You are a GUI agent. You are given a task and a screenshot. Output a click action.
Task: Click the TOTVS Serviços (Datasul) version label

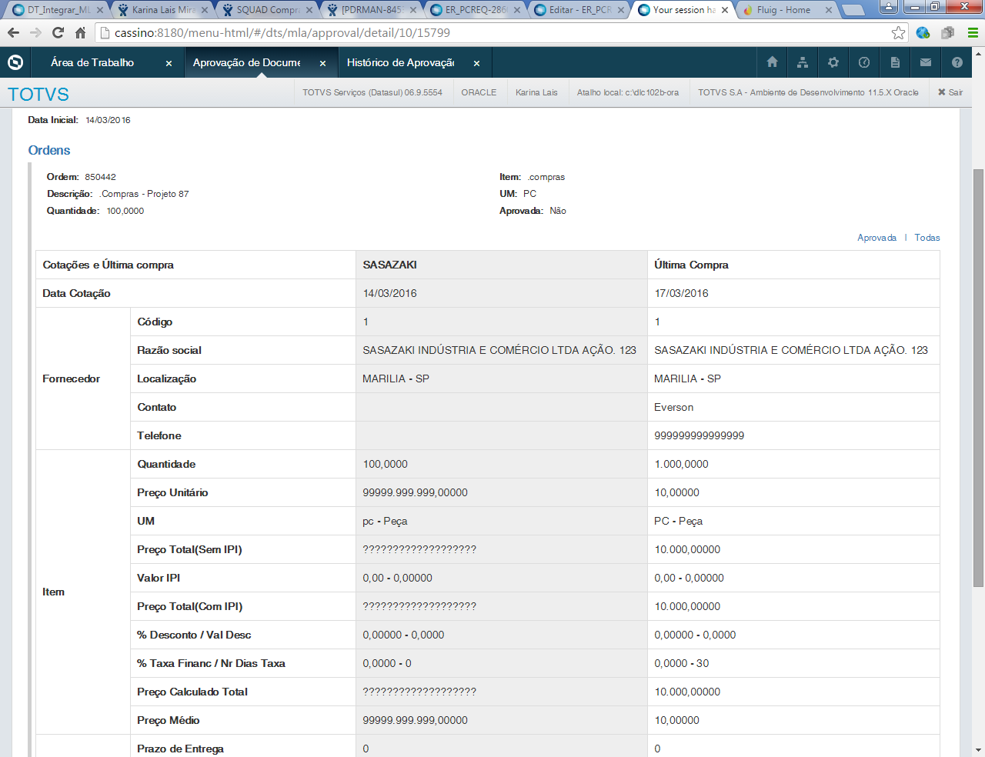[x=372, y=92]
